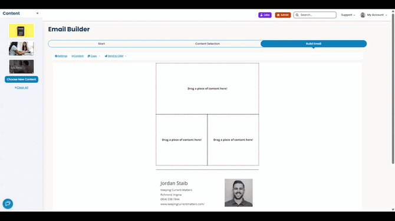Click the Choose New Content button
This screenshot has width=395, height=221.
[21, 79]
